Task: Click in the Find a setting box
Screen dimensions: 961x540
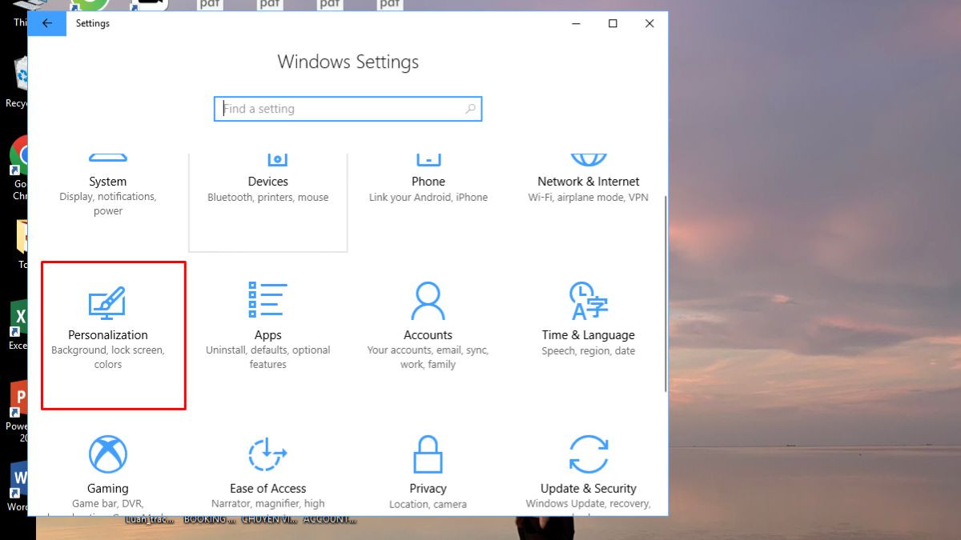Action: (348, 109)
